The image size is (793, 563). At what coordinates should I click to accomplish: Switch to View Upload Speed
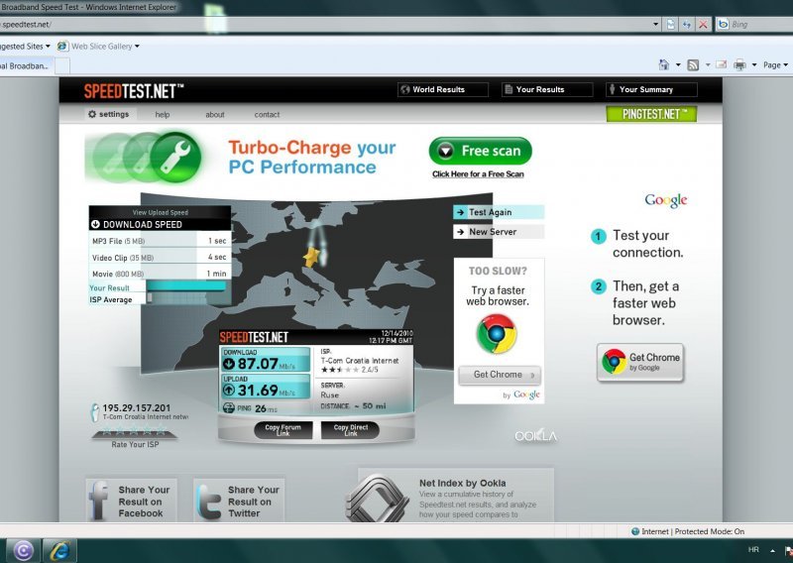pos(161,212)
